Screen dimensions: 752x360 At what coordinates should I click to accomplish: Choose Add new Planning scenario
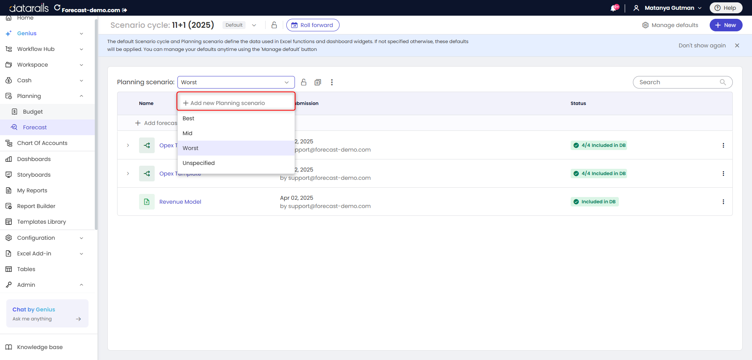236,103
